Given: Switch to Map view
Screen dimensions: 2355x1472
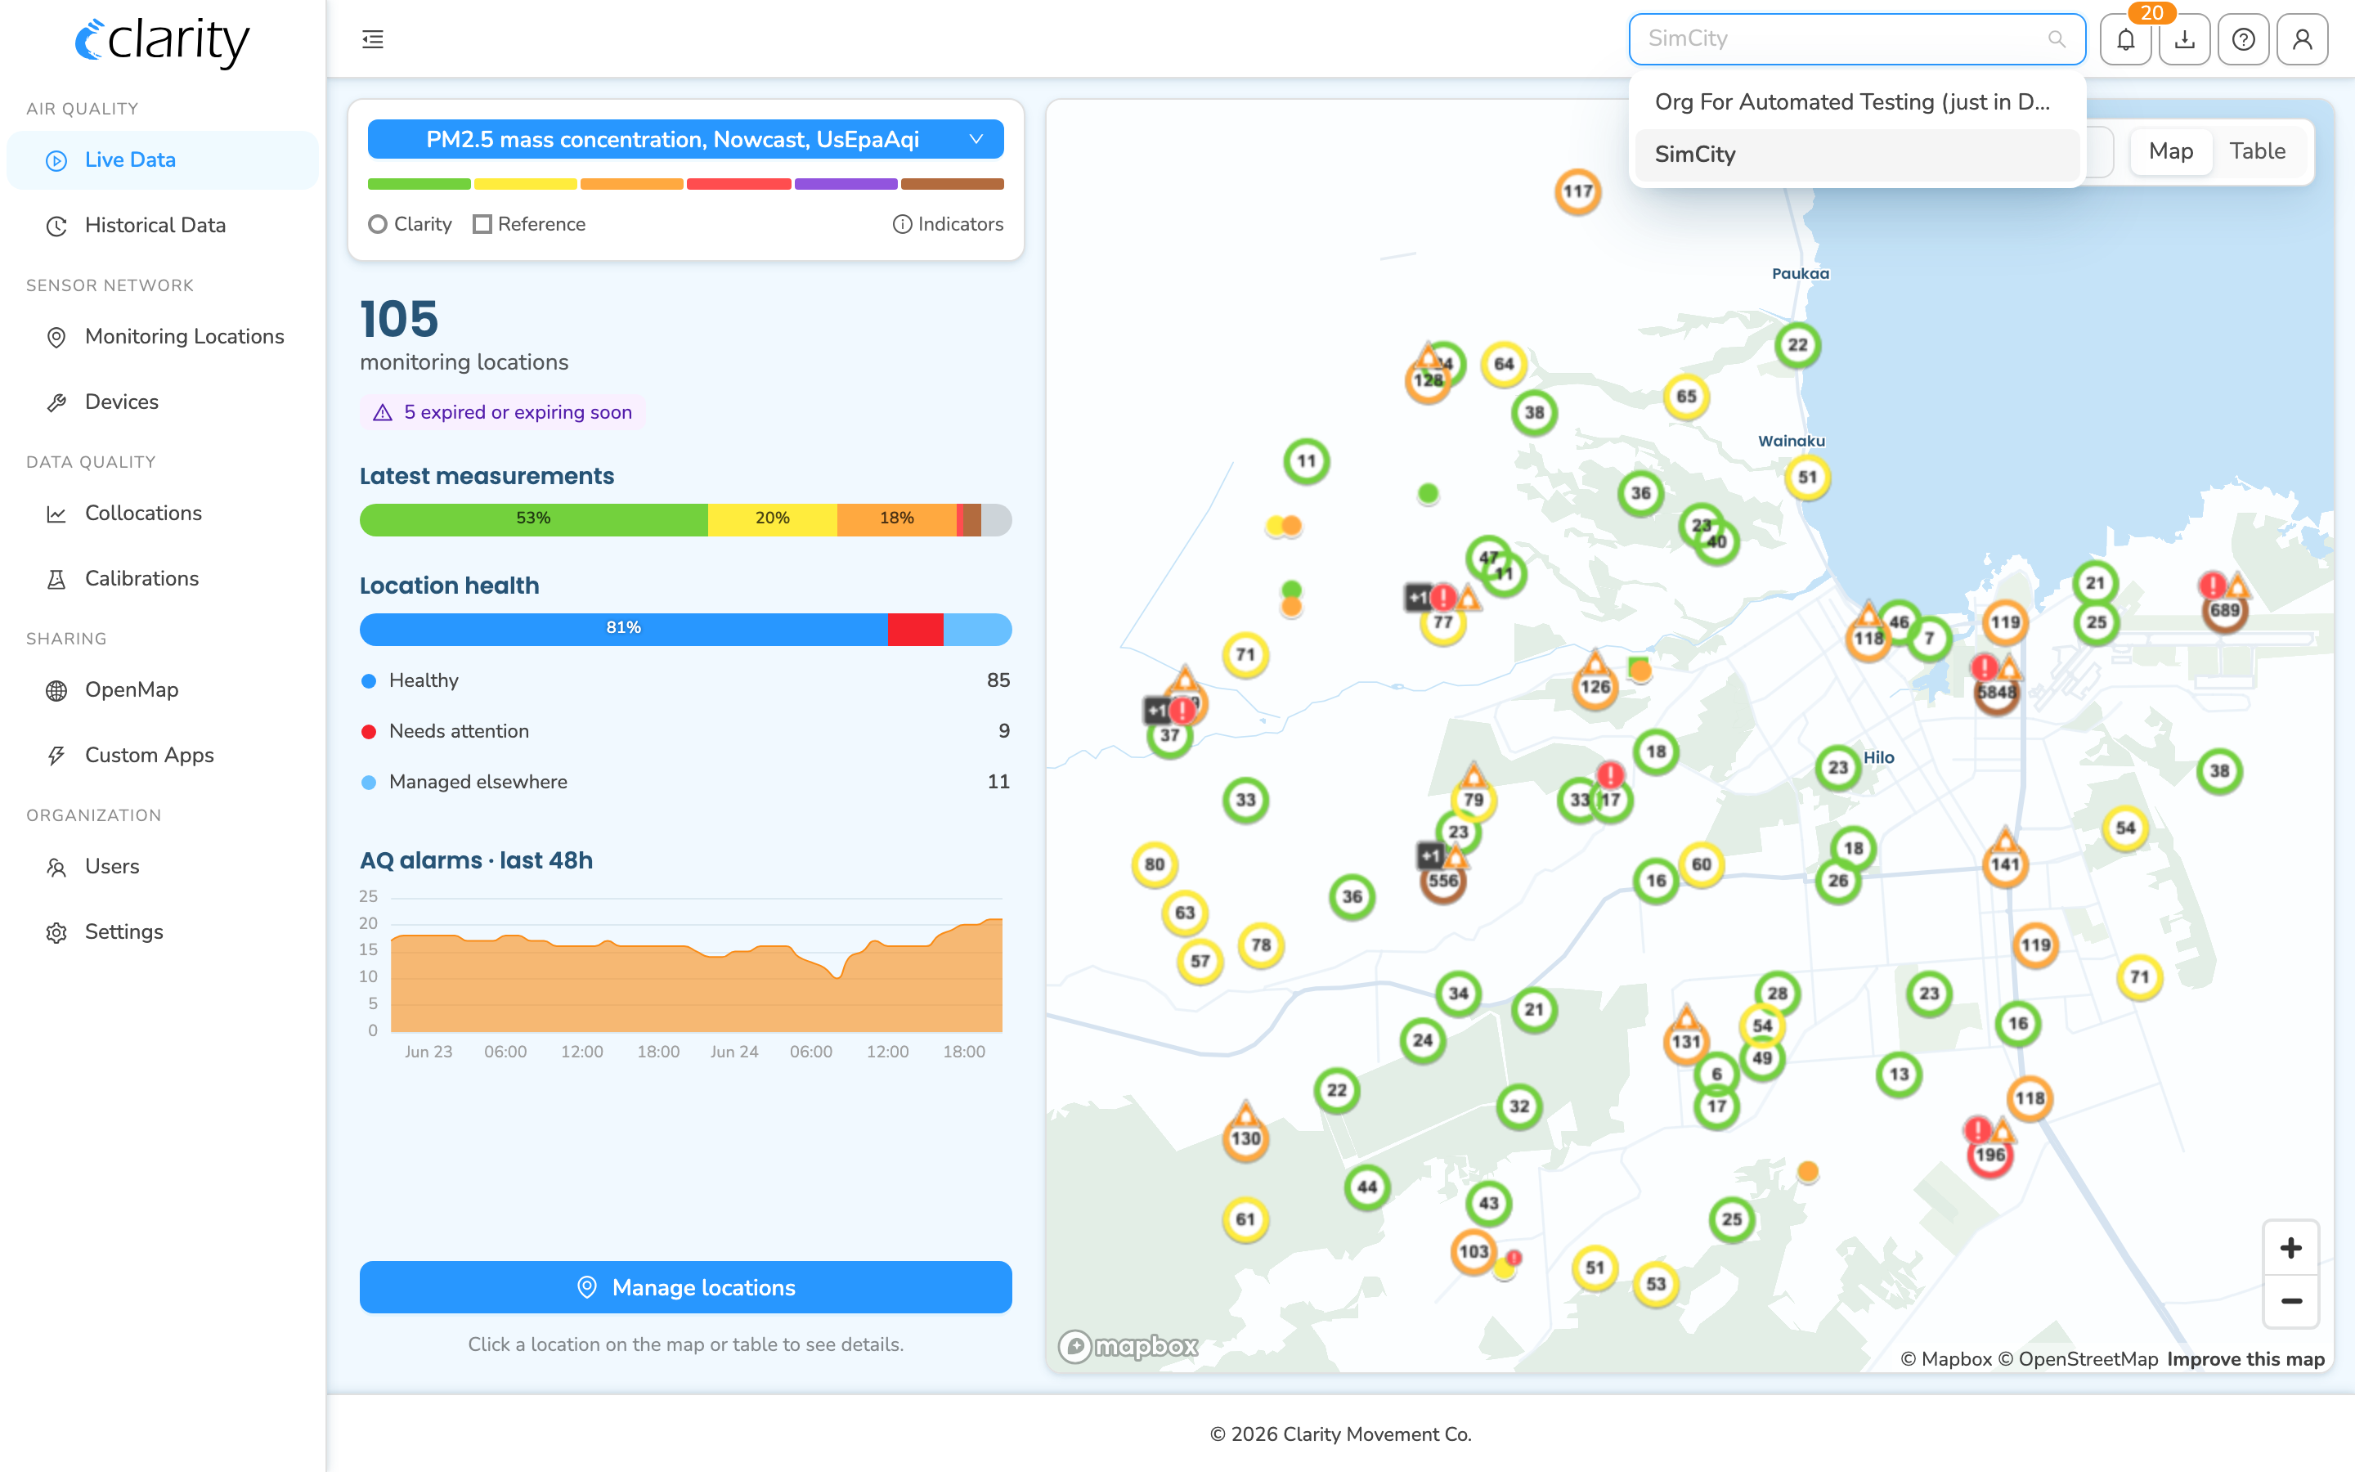Looking at the screenshot, I should pos(2170,151).
